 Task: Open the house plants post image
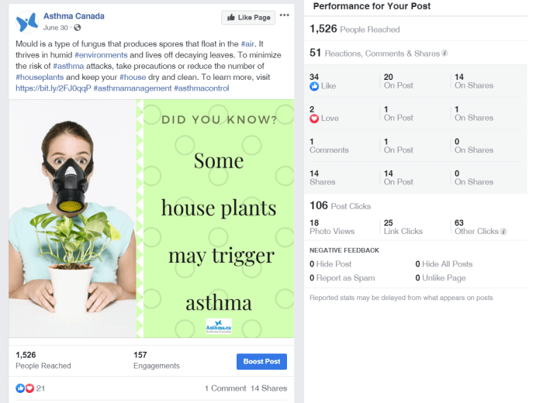pyautogui.click(x=151, y=222)
